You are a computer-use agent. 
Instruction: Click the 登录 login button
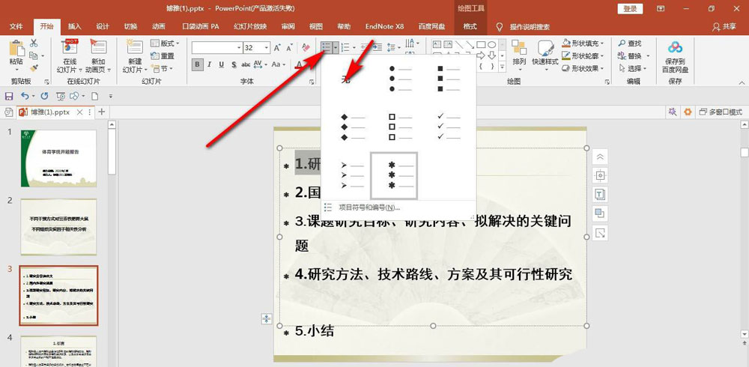(x=630, y=8)
